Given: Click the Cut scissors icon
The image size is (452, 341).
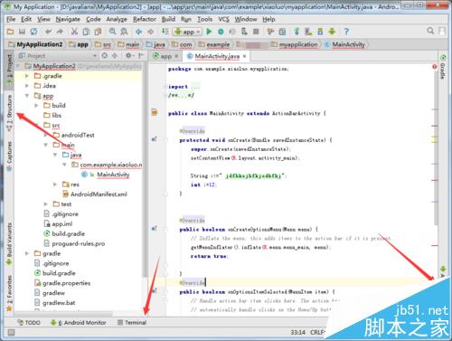Looking at the screenshot, I should [x=74, y=32].
